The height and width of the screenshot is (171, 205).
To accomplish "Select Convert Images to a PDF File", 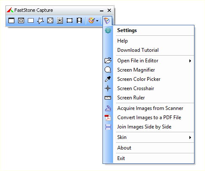I will click(x=148, y=118).
